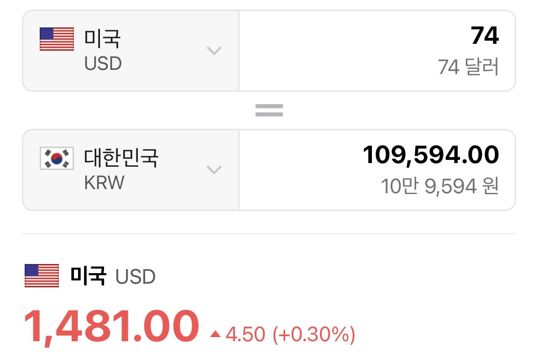This screenshot has height=354, width=538.
Task: Expand the USD currency dropdown chevron
Action: pos(214,50)
